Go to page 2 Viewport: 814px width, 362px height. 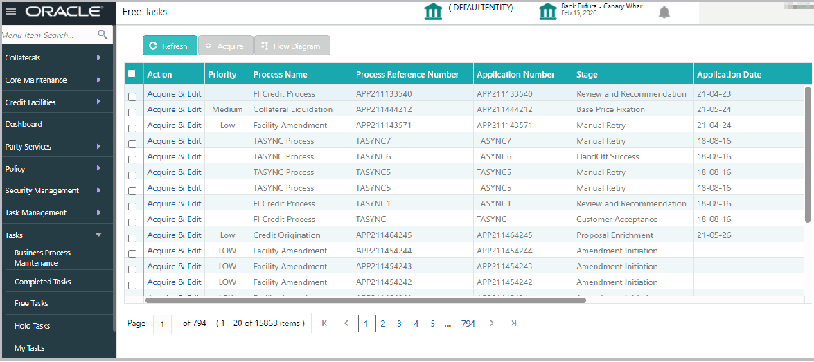(382, 323)
